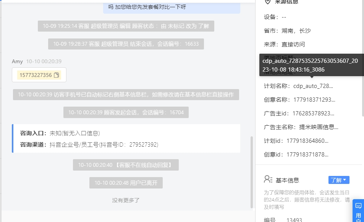Click the 顾客状态 未标记 改为 了解 message

click(x=126, y=26)
